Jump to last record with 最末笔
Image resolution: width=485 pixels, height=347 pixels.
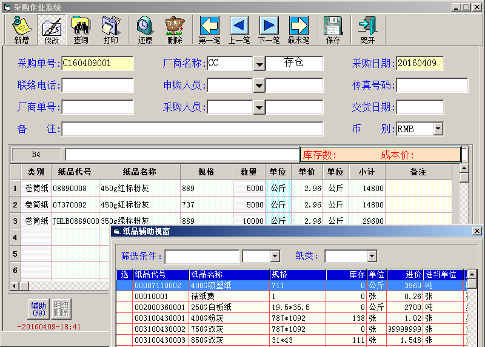[x=298, y=30]
